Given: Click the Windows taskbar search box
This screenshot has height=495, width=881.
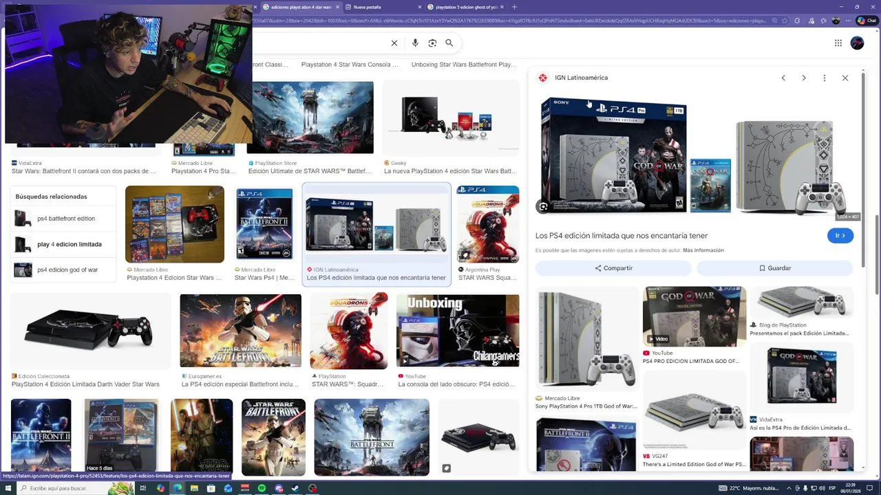Looking at the screenshot, I should 76,488.
